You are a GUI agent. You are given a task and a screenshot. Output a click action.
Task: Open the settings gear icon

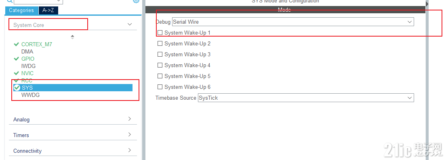pos(136,1)
